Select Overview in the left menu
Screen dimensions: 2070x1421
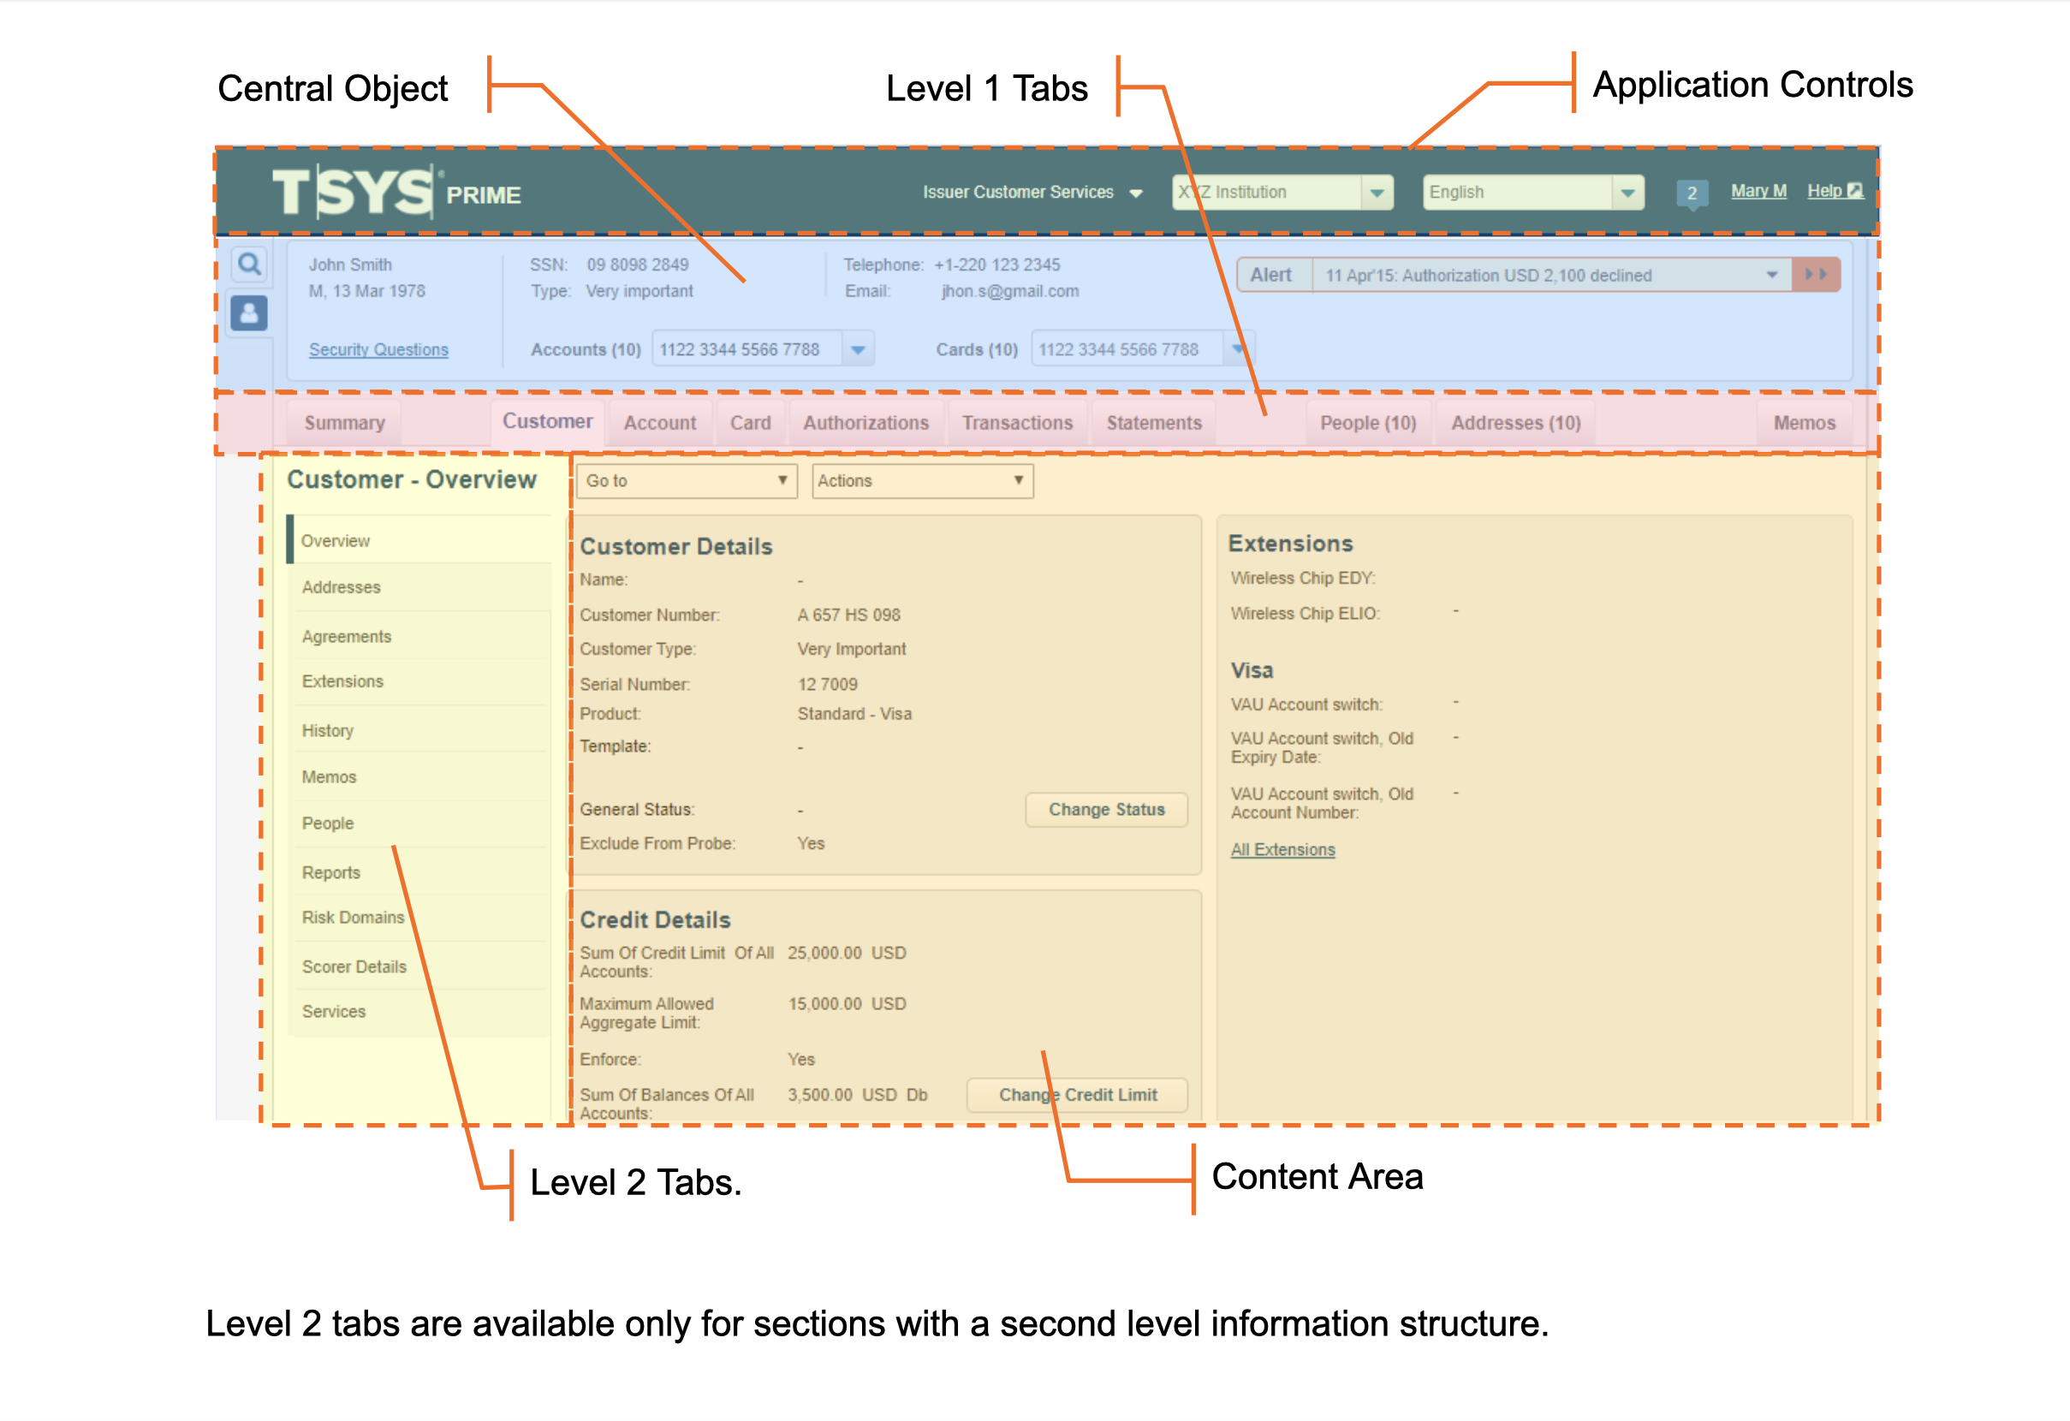point(419,541)
